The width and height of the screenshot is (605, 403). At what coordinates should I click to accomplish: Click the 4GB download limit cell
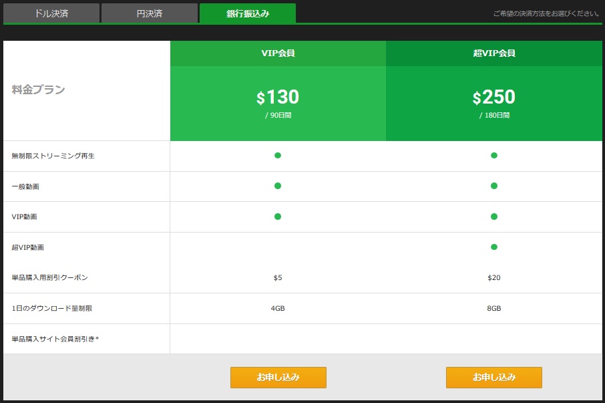(x=278, y=308)
